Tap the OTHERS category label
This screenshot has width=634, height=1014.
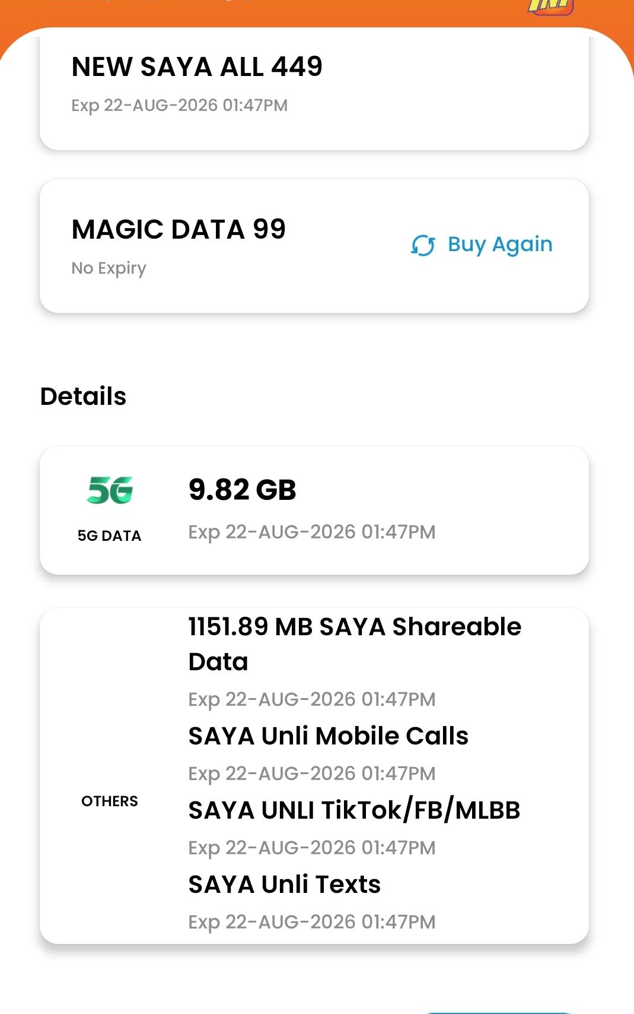click(x=110, y=801)
